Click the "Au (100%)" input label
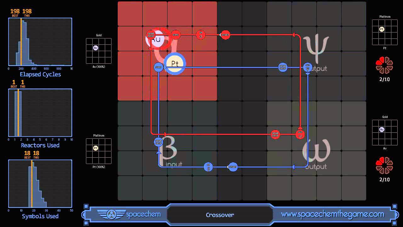Image resolution: width=403 pixels, height=227 pixels. [x=99, y=67]
